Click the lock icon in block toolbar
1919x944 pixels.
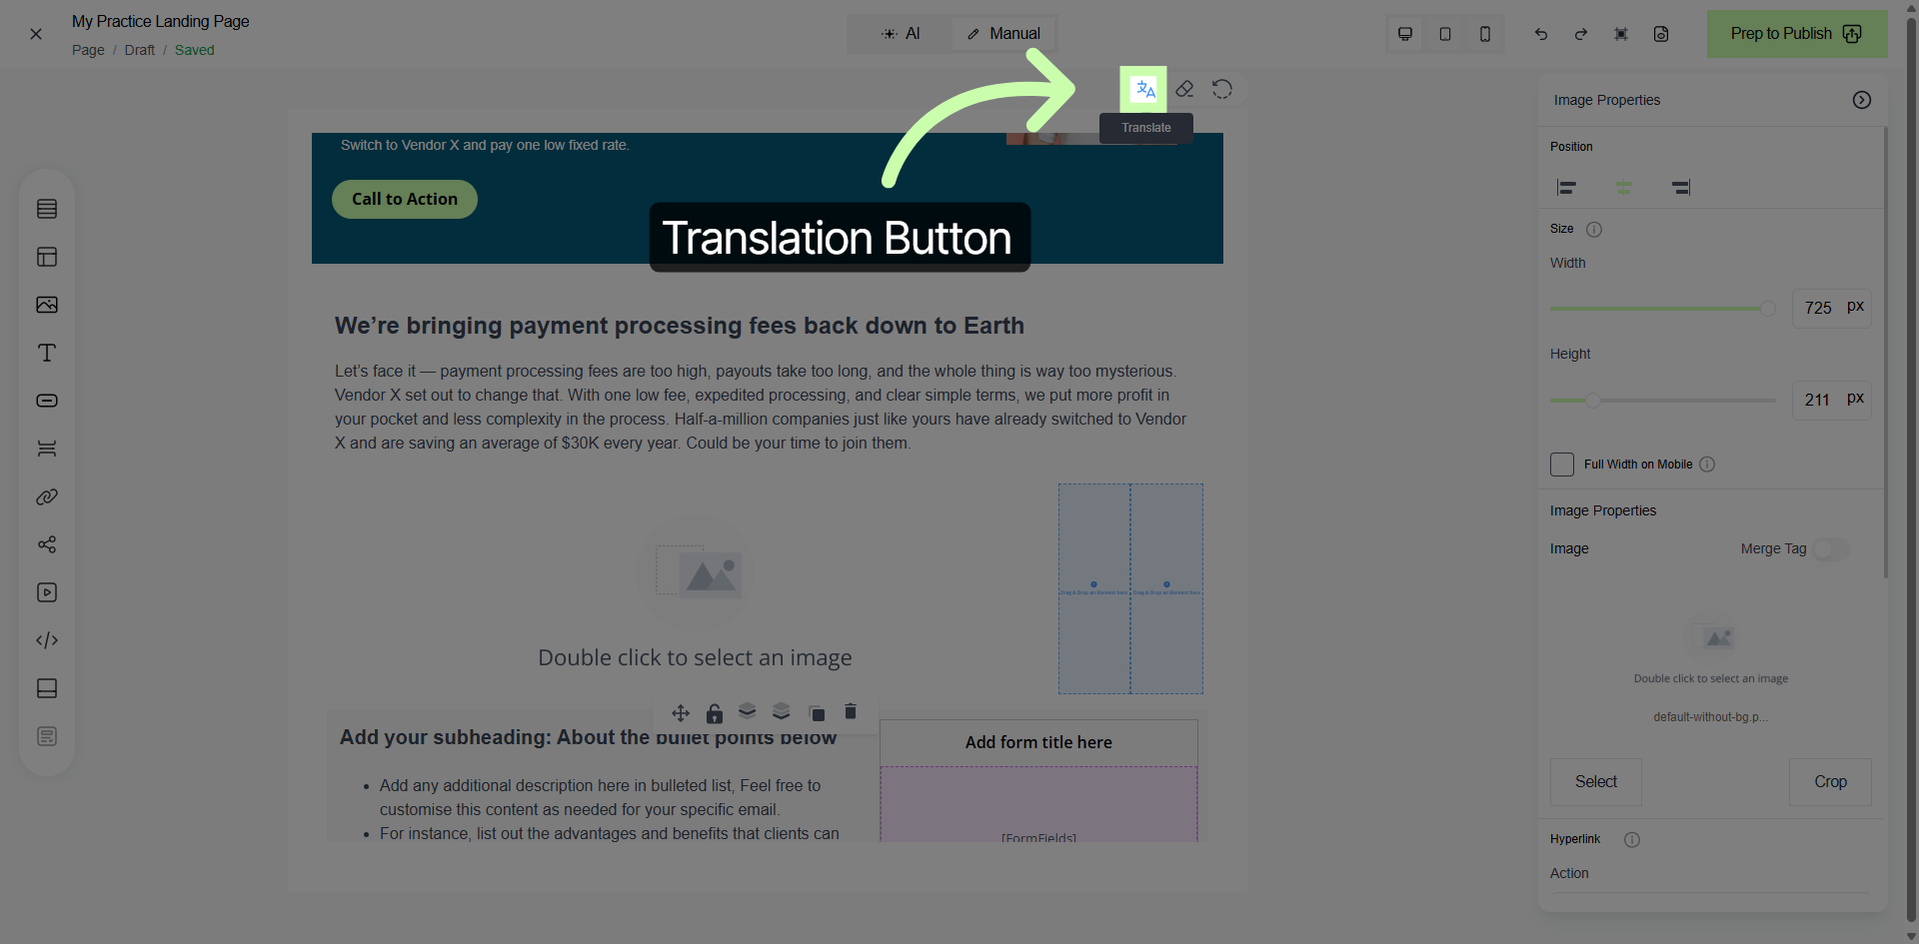[x=715, y=712]
